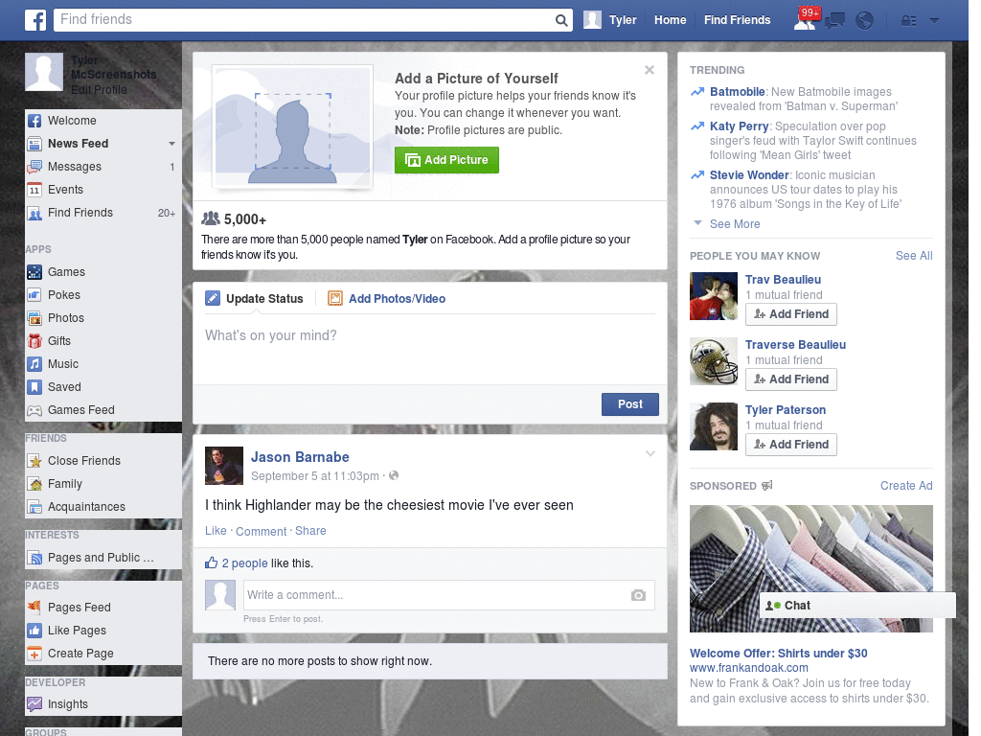Viewport: 981px width, 736px height.
Task: Dismiss the Add a Picture prompt
Action: (650, 70)
